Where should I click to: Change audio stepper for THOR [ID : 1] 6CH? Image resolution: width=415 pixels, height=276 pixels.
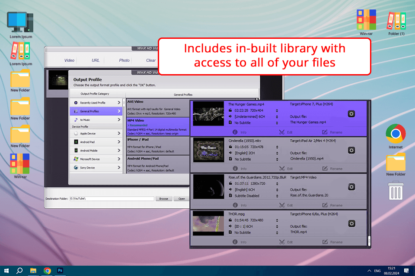point(277,226)
